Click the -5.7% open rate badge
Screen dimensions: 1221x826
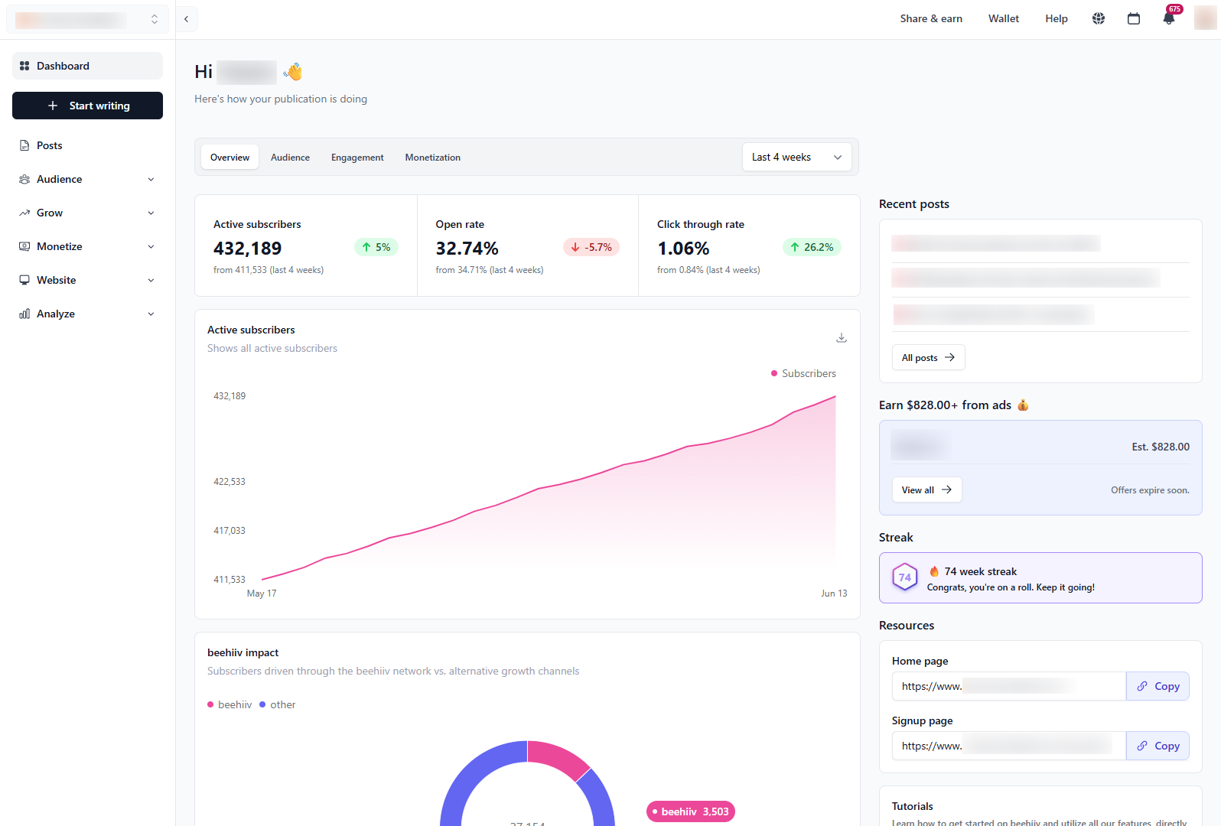click(x=591, y=247)
